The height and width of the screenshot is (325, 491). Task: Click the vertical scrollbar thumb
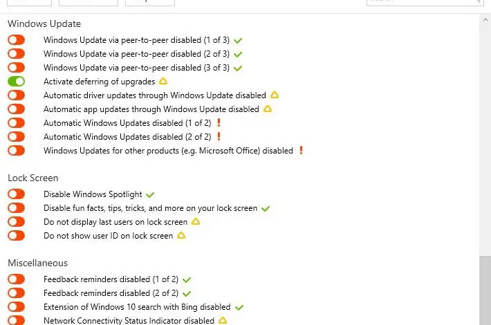click(484, 289)
